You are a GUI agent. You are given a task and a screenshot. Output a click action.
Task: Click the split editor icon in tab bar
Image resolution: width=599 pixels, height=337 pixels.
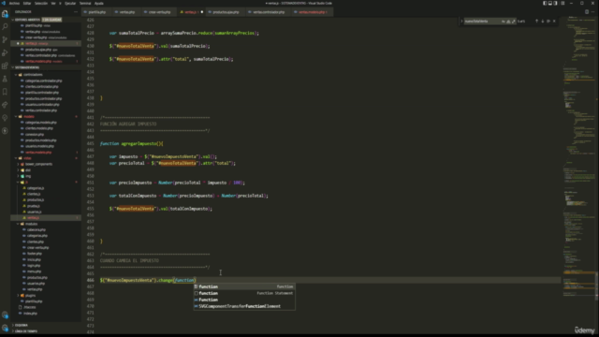[x=587, y=12]
